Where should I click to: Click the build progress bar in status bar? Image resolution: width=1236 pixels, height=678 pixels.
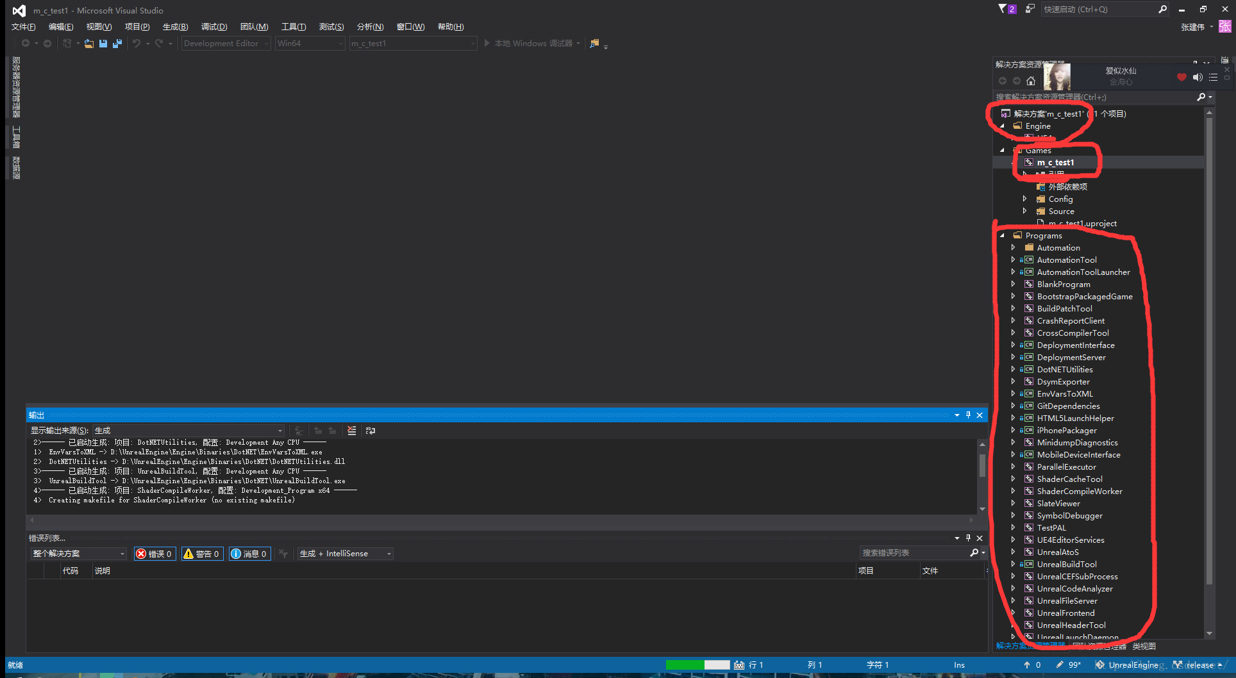(x=697, y=665)
